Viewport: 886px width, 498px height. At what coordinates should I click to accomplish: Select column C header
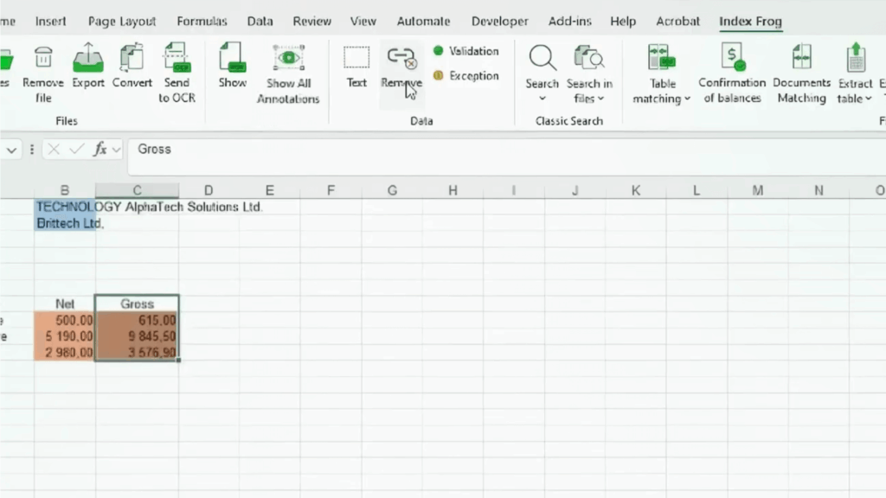point(137,190)
